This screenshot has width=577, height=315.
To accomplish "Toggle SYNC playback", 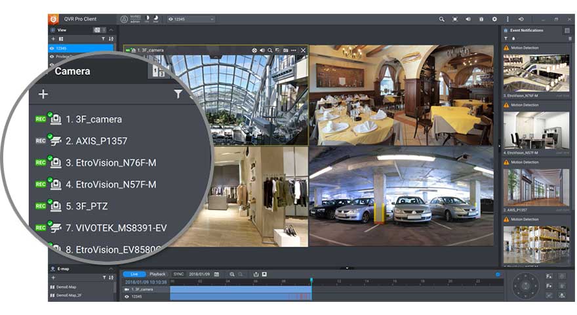I will click(x=178, y=274).
